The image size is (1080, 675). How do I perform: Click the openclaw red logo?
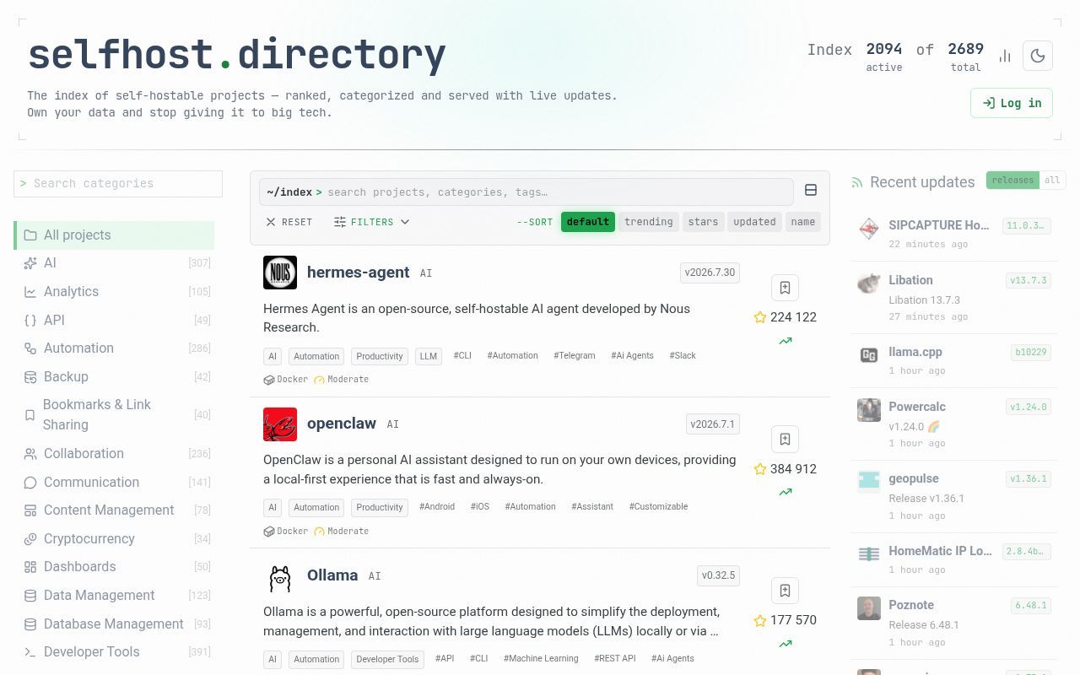(x=280, y=424)
